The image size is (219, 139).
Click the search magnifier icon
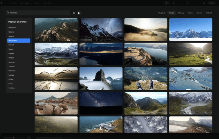pyautogui.click(x=8, y=13)
